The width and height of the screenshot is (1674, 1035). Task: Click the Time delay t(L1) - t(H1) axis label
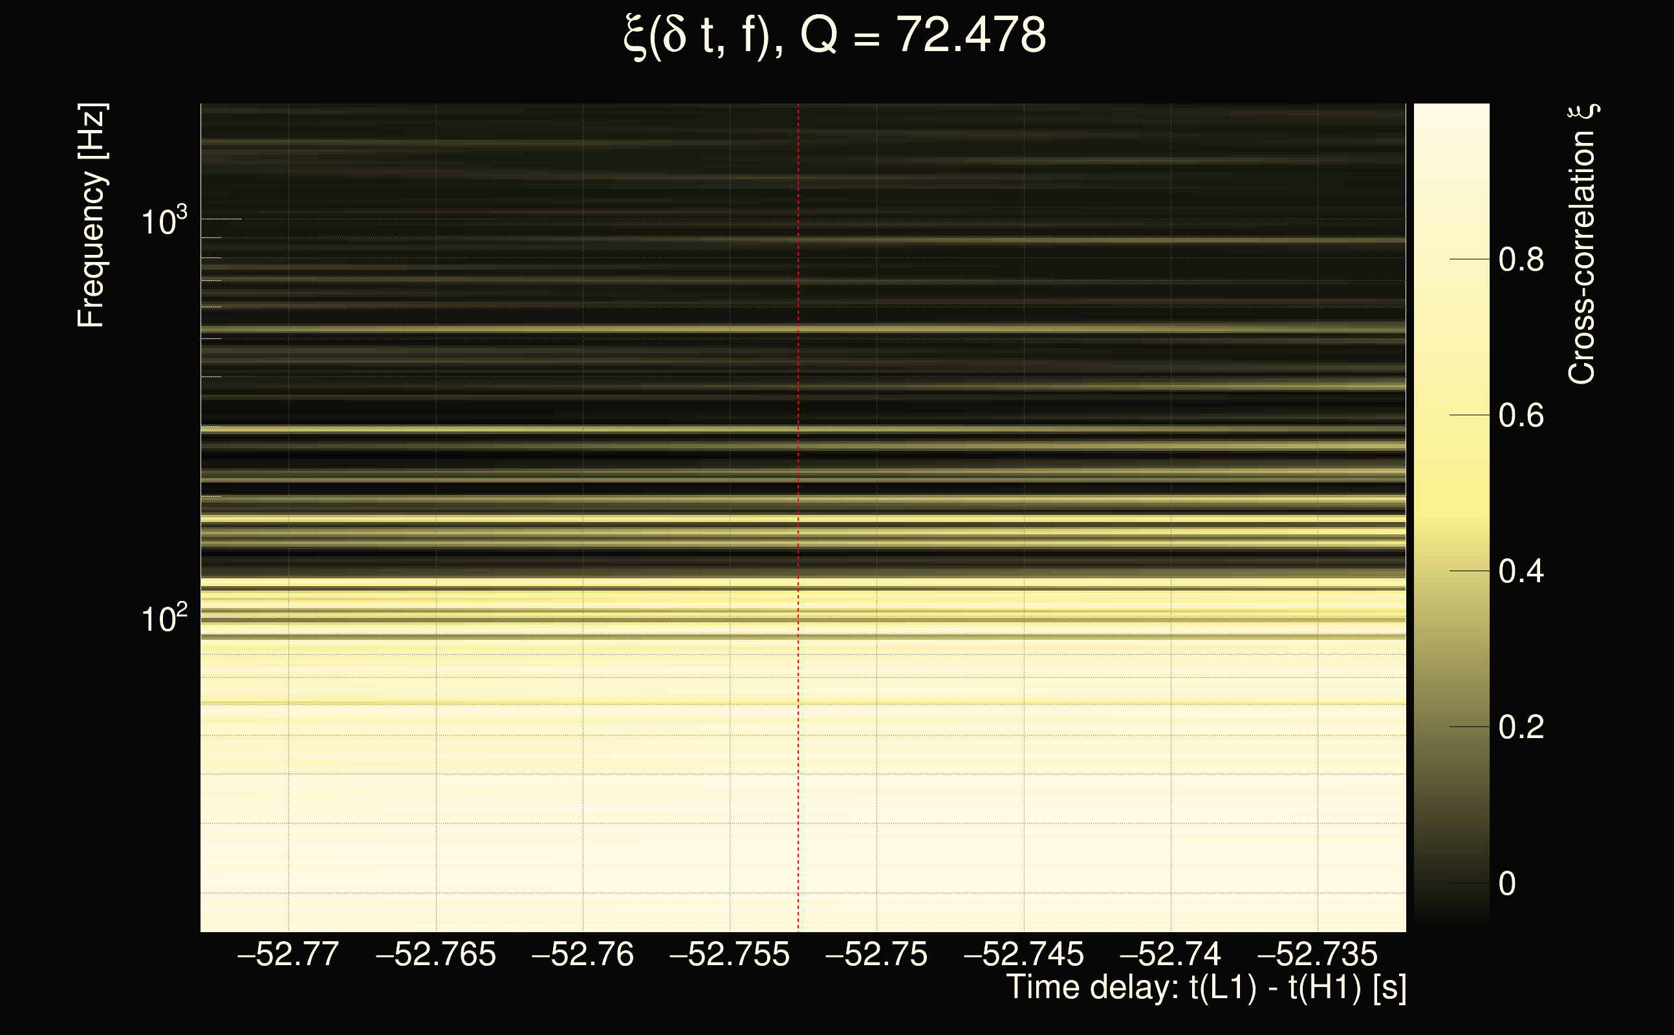coord(1206,988)
